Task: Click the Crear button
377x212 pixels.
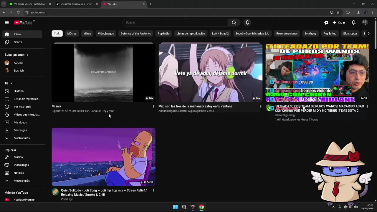Action: click(x=339, y=22)
